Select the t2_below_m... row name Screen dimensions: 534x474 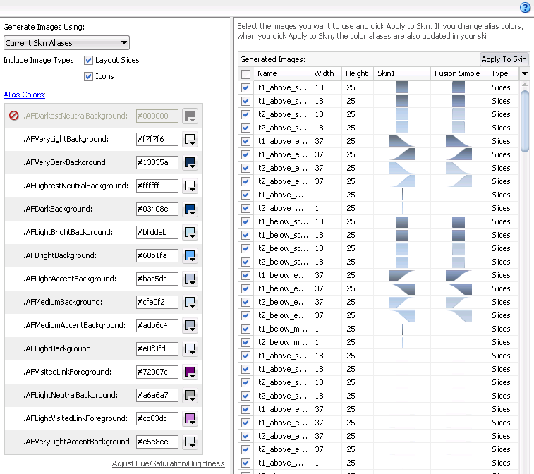282,342
